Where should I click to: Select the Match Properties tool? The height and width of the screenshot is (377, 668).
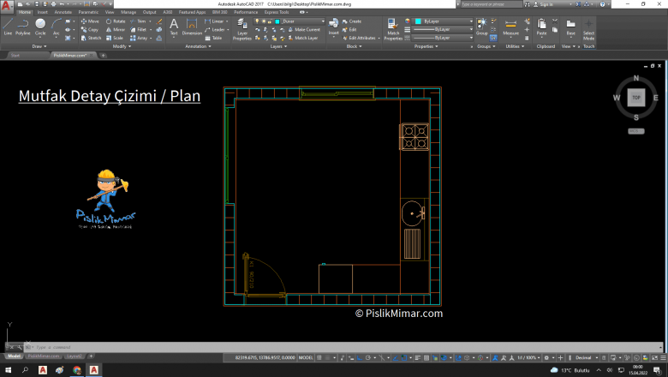pos(393,30)
